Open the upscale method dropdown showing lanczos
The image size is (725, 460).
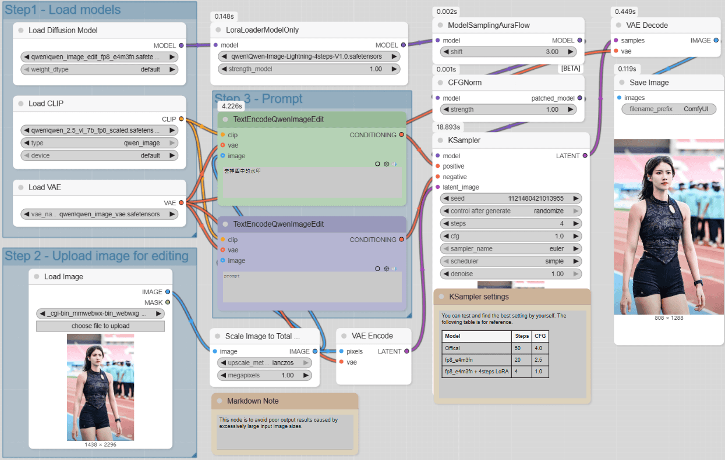point(264,363)
